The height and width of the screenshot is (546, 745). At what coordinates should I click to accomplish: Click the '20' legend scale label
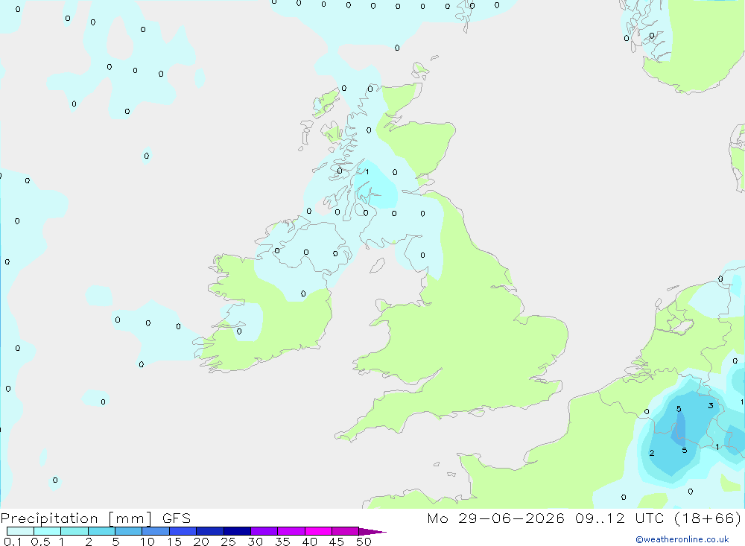(x=201, y=542)
